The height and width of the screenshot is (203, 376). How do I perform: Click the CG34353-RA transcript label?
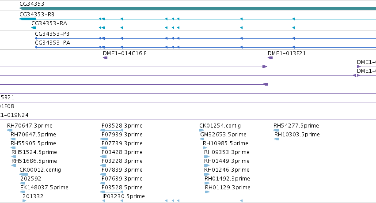[x=49, y=23]
